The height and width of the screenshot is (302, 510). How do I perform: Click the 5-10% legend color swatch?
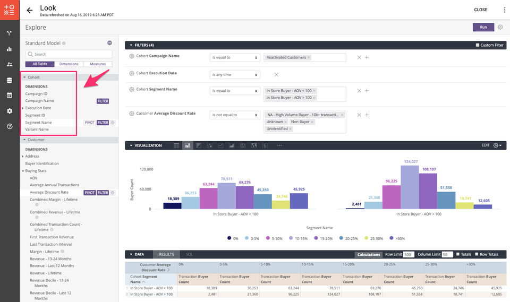coord(268,238)
